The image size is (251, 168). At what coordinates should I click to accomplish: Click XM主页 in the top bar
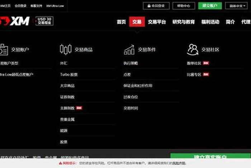tap(5, 6)
